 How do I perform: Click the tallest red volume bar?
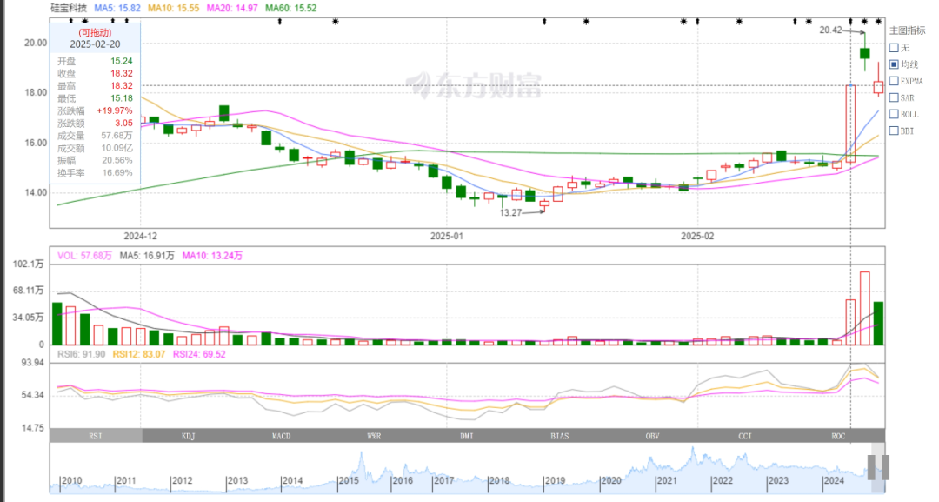(865, 309)
